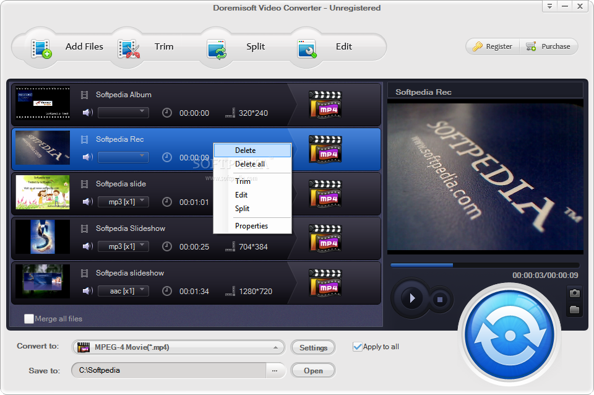Click the 00:01:34 duration text
The image size is (594, 395).
194,291
